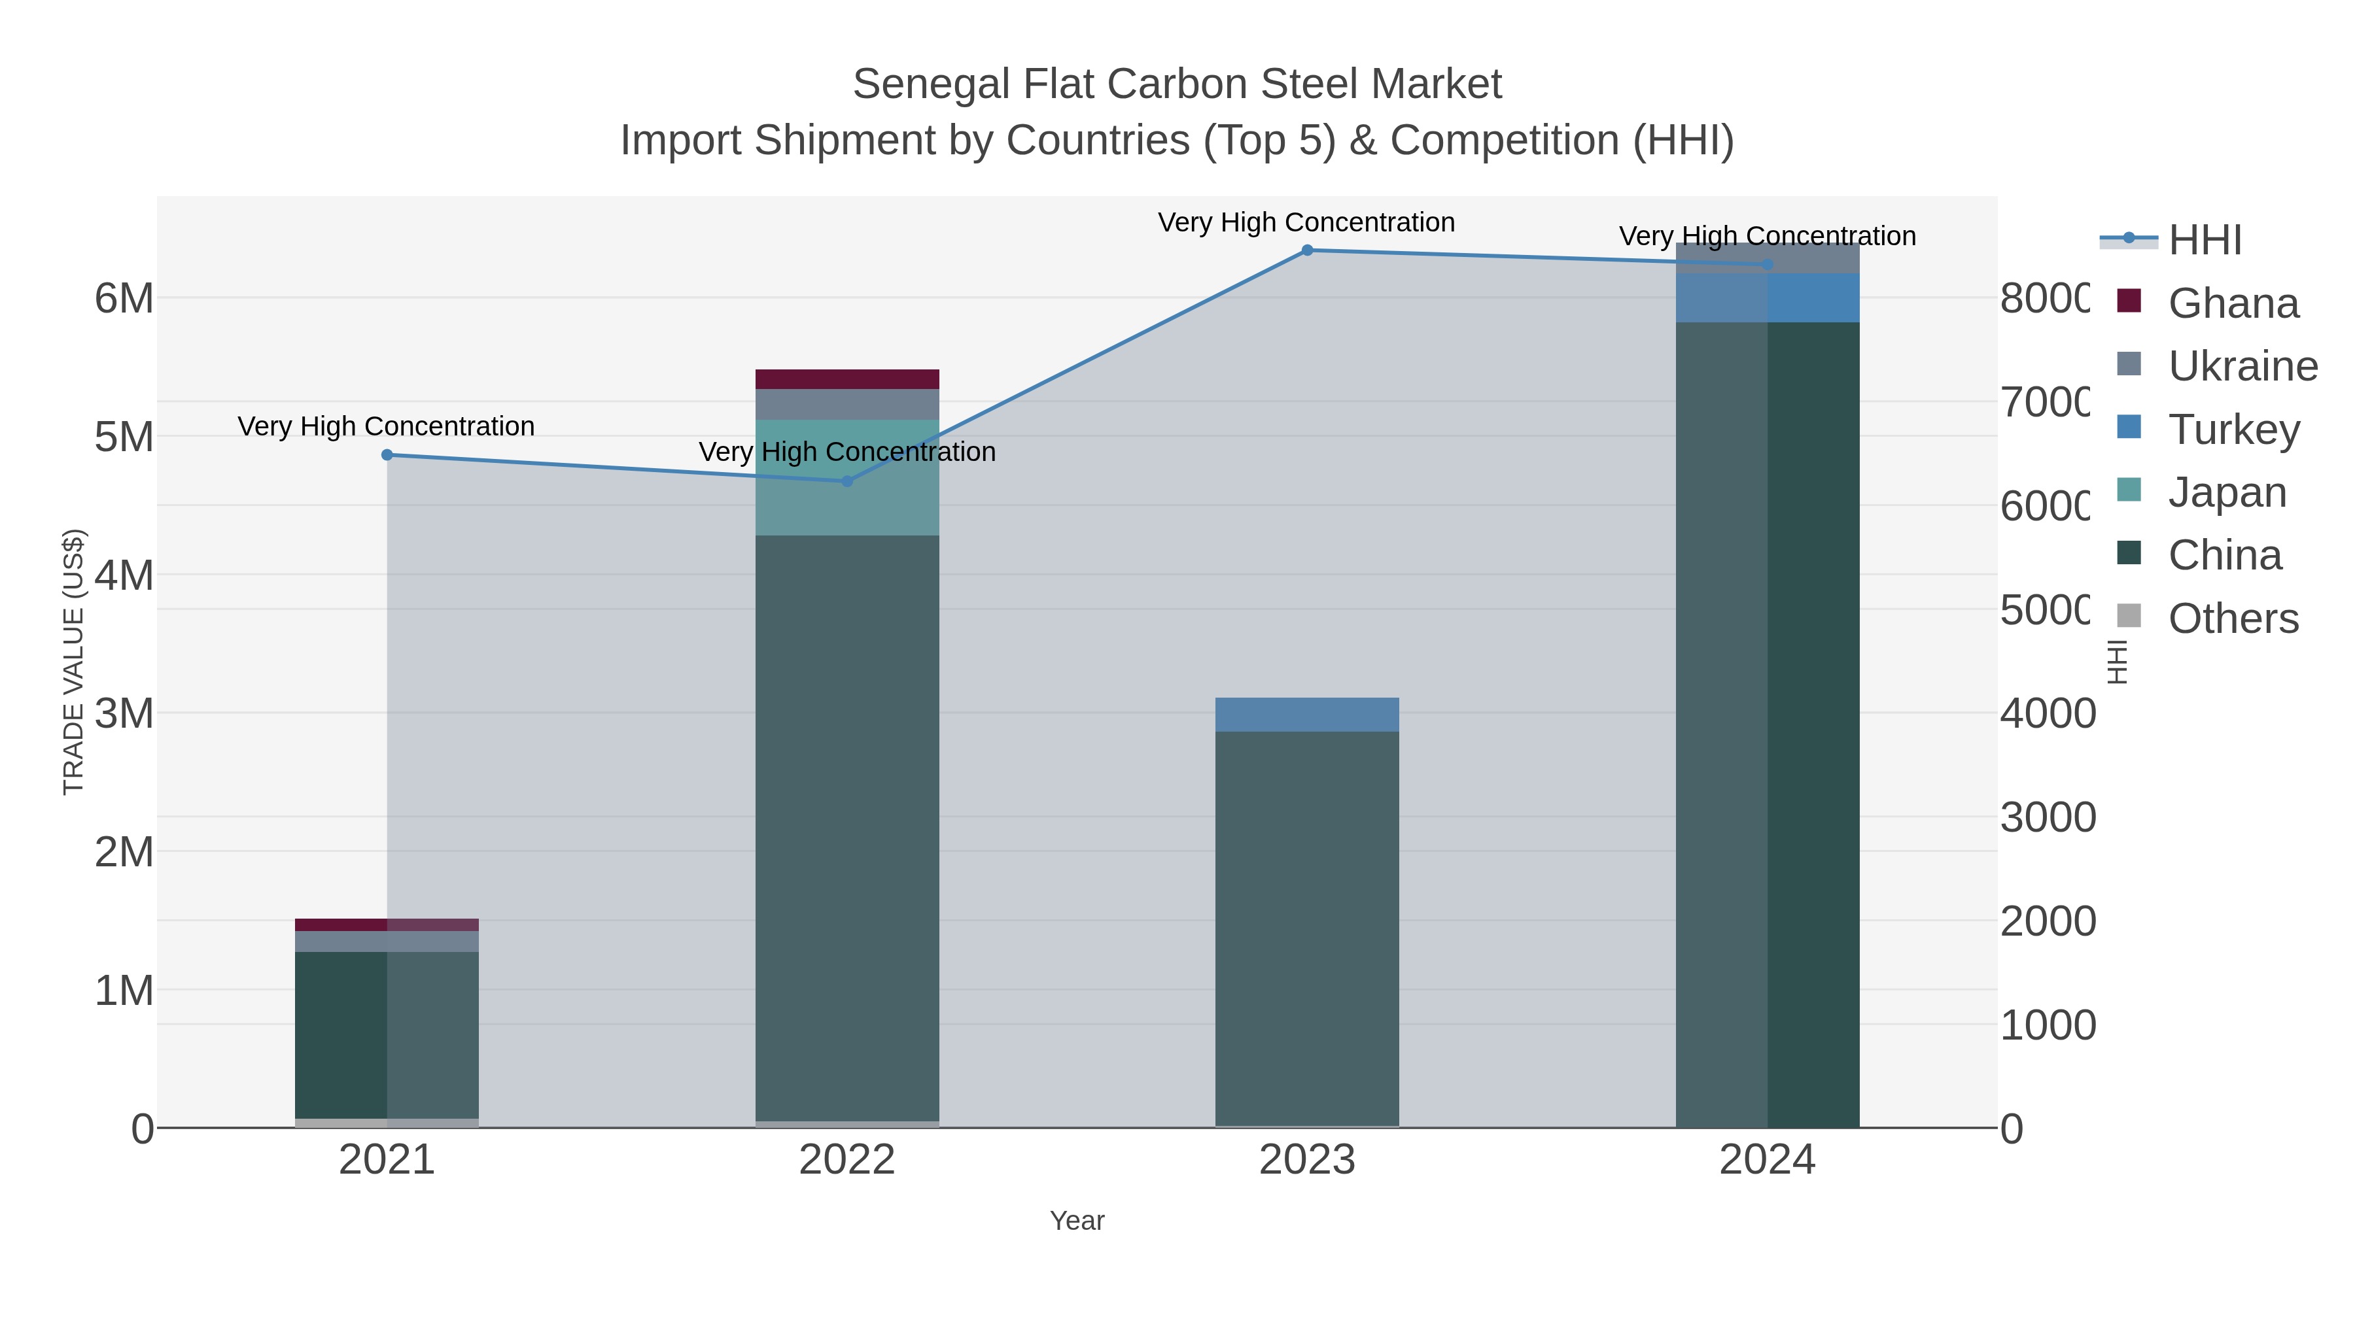Click the 5M left axis tick label

click(x=124, y=437)
